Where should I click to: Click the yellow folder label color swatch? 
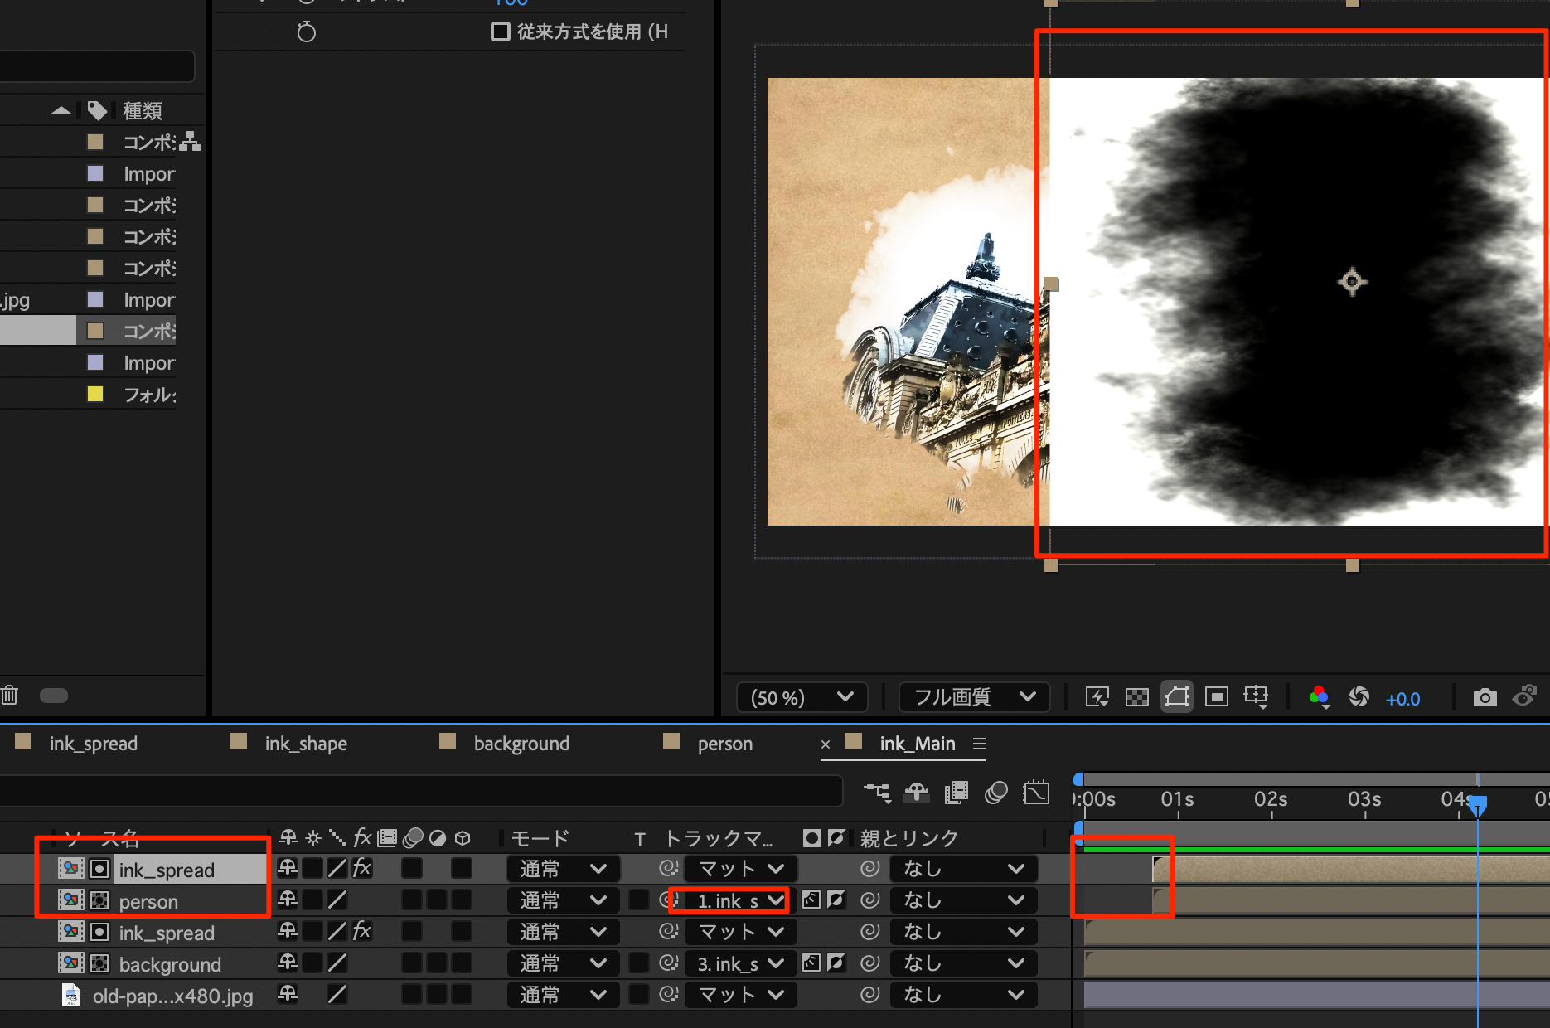[95, 394]
